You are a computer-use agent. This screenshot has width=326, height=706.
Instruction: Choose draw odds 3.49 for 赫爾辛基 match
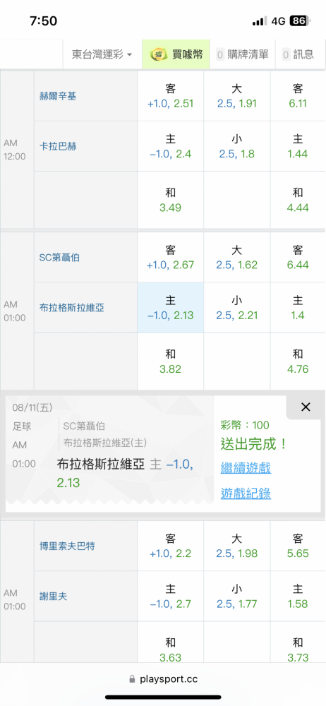[x=170, y=200]
